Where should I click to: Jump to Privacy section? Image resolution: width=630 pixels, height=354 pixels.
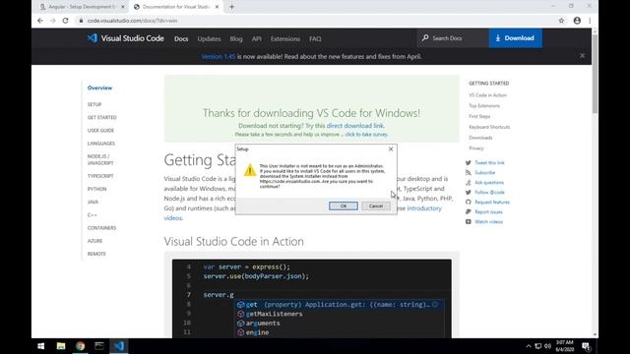click(476, 148)
